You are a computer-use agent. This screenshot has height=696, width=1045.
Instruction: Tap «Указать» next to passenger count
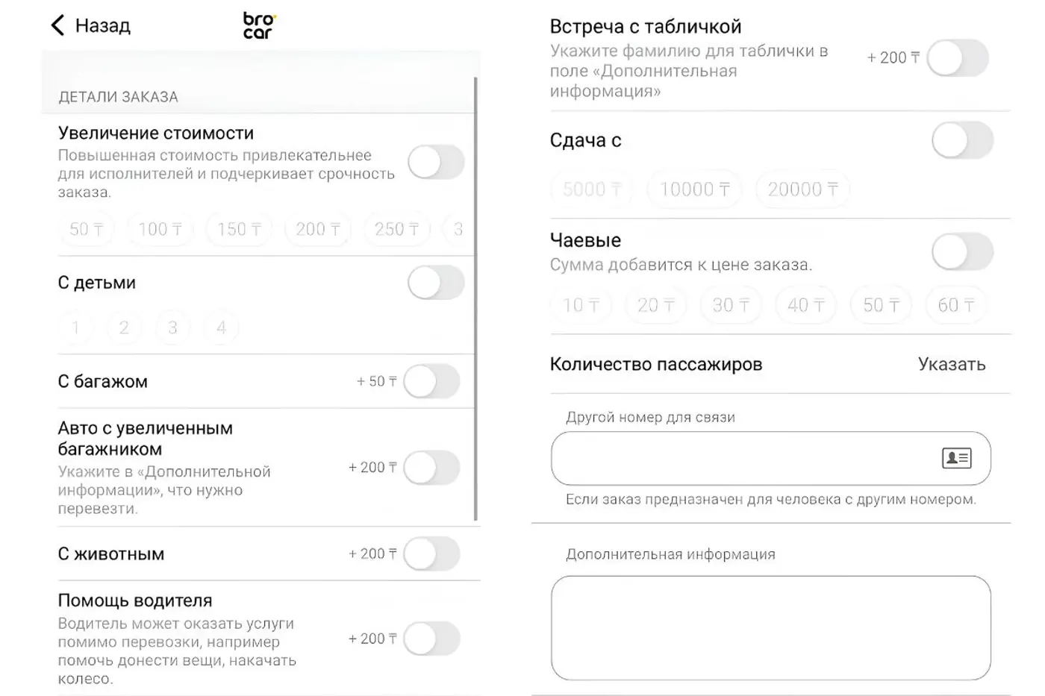point(952,364)
